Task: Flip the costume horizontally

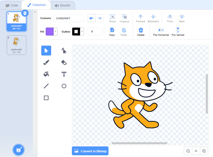Action: pos(161,32)
